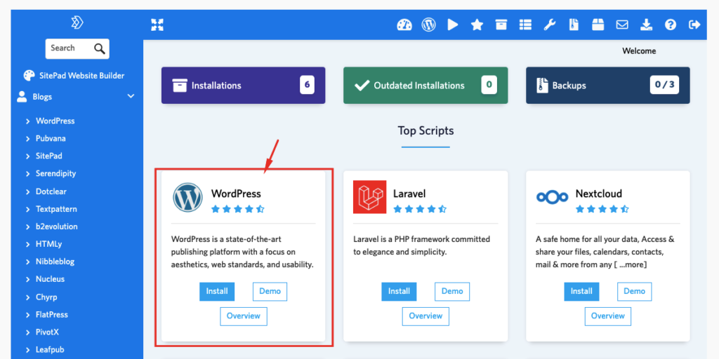Screen dimensions: 719x359
Task: Expand the Pubvana sidebar entry
Action: tap(27, 139)
